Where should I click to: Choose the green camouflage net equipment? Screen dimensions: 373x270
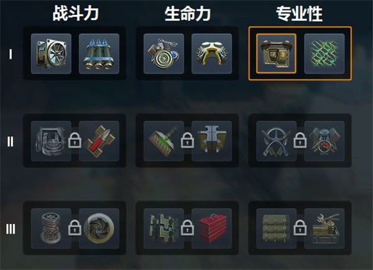325,54
